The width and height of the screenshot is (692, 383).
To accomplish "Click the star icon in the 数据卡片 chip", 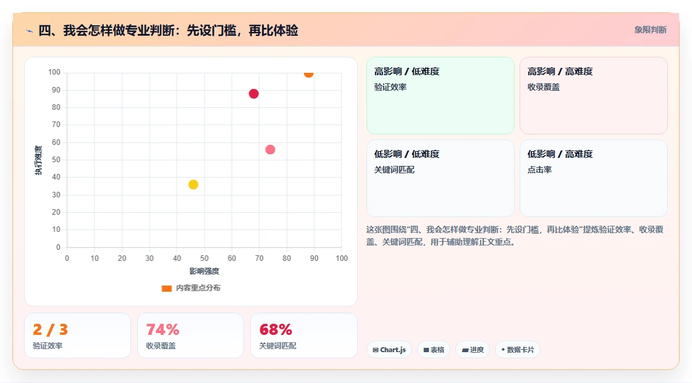I will click(503, 350).
